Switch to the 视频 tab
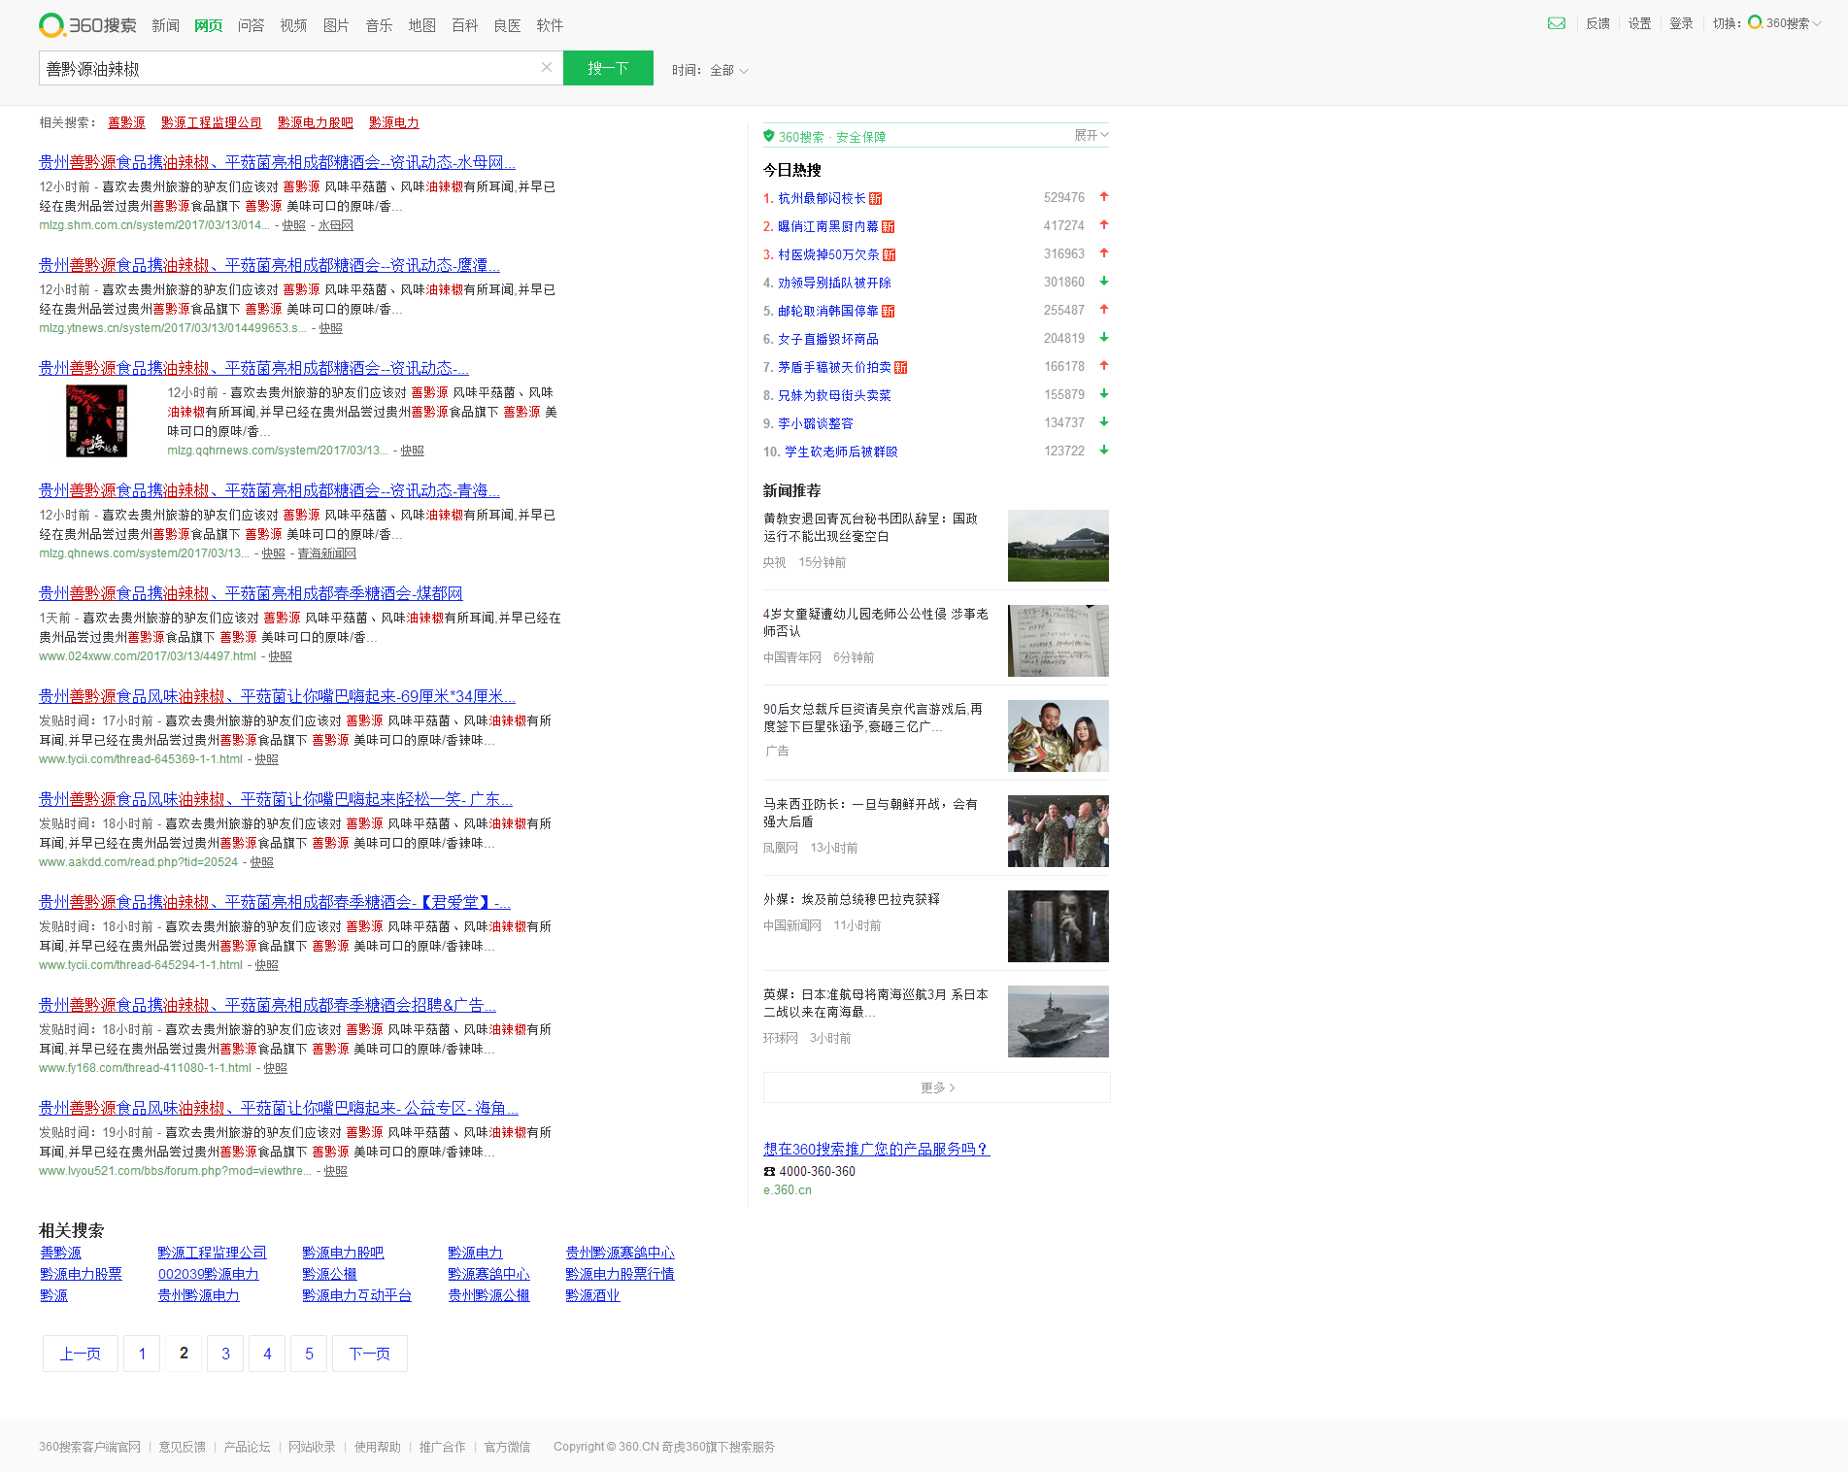The image size is (1848, 1472). pyautogui.click(x=293, y=25)
